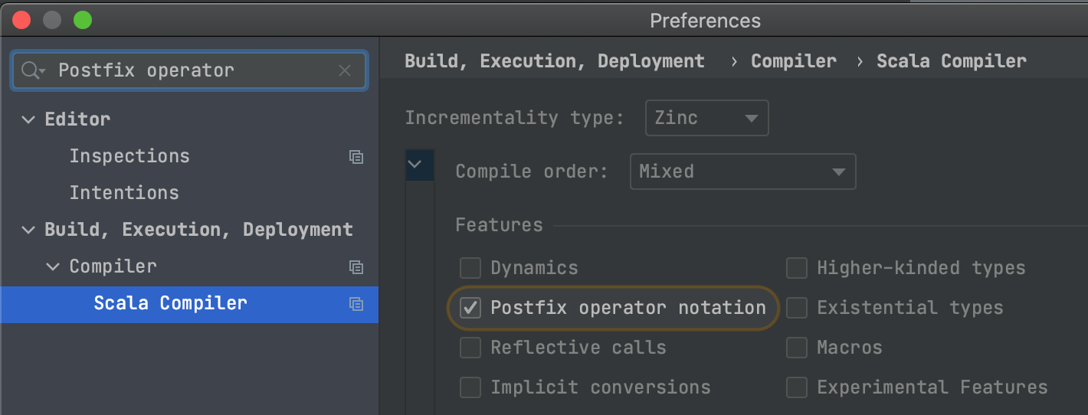Viewport: 1088px width, 415px height.
Task: Click the Features section label
Action: pos(499,225)
